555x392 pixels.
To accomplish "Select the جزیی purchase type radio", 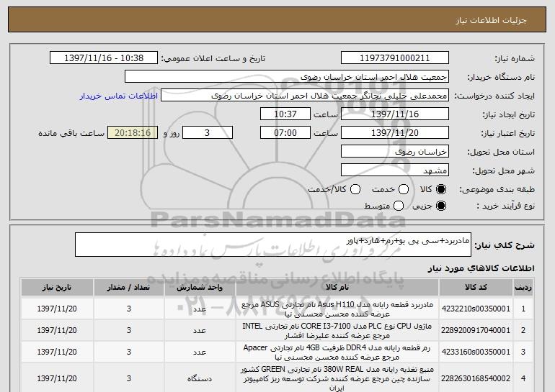I will [x=441, y=206].
